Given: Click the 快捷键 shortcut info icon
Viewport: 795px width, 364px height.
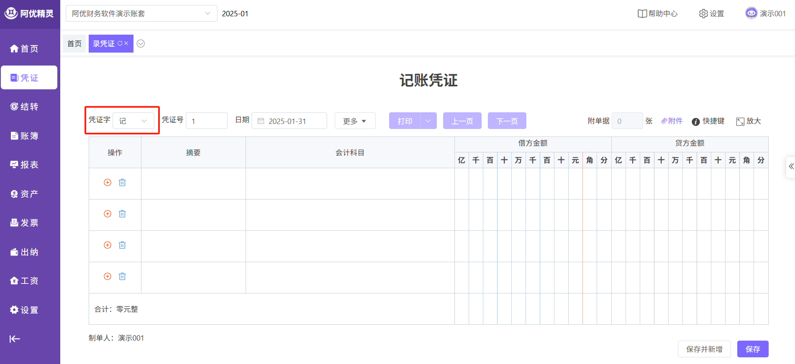Looking at the screenshot, I should (x=696, y=121).
